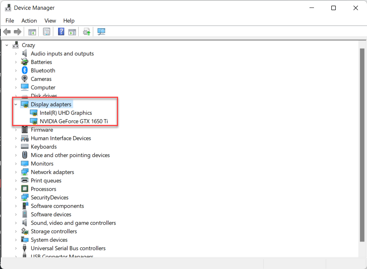367x269 pixels.
Task: Select Intel(R) UHD Graphics device
Action: click(x=66, y=113)
